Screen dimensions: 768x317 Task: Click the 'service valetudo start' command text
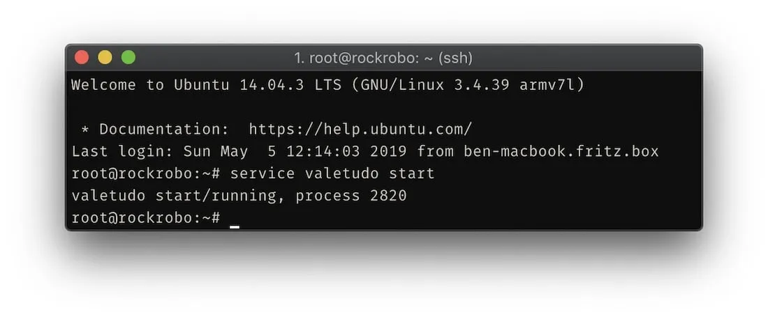click(332, 173)
